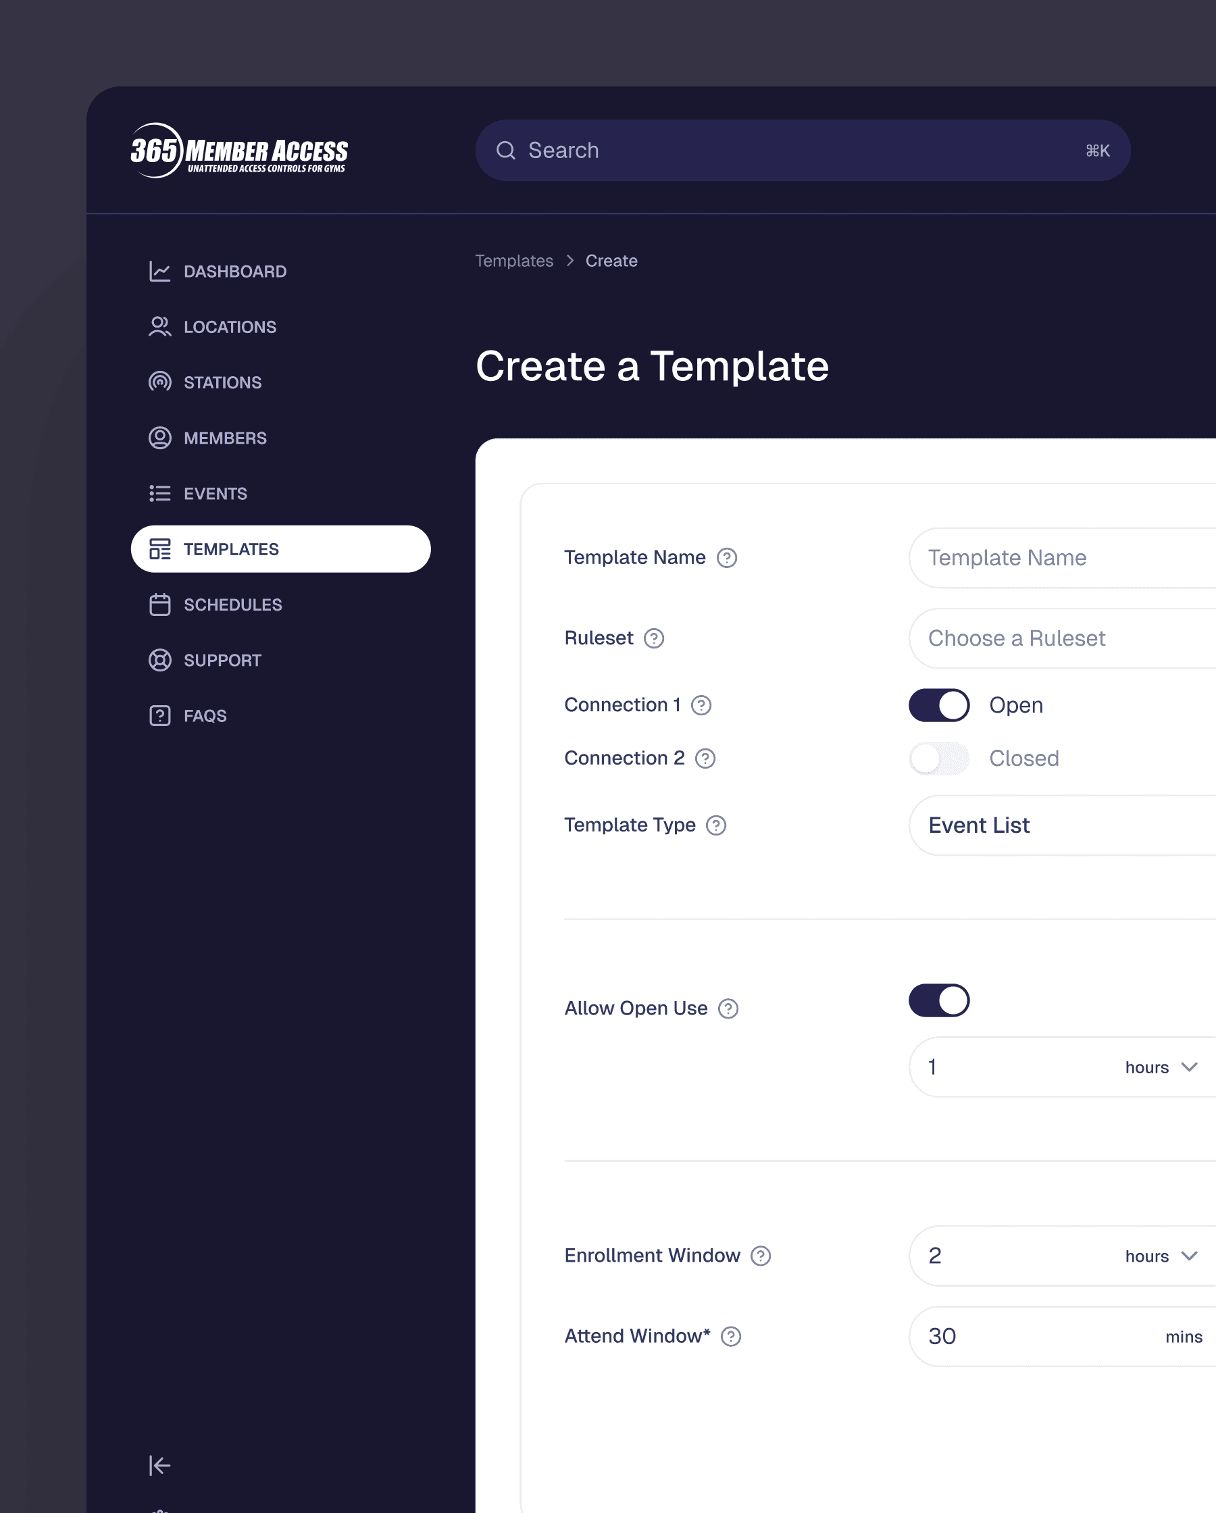Enable the Connection 2 switch
1216x1513 pixels.
tap(938, 759)
